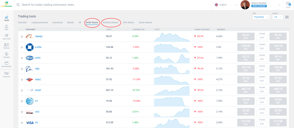Mark #T as favorite
294x128 pixels.
(x=22, y=101)
